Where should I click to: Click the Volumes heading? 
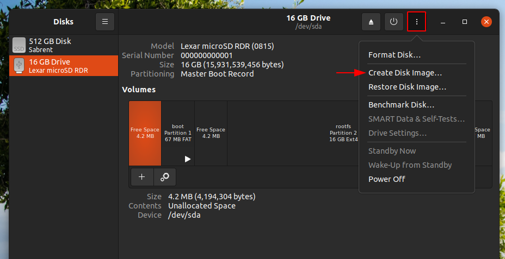pyautogui.click(x=139, y=90)
